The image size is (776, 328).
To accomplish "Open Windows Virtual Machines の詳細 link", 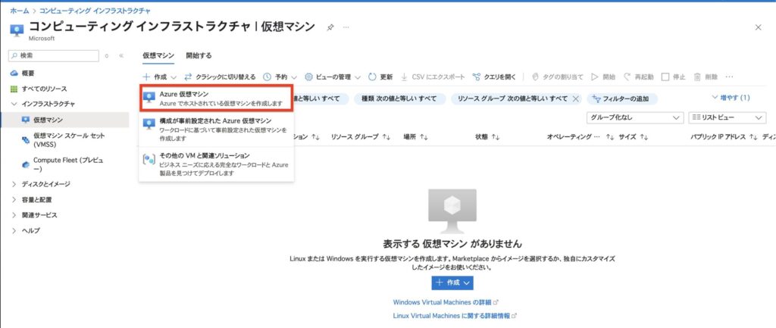I will coord(446,301).
